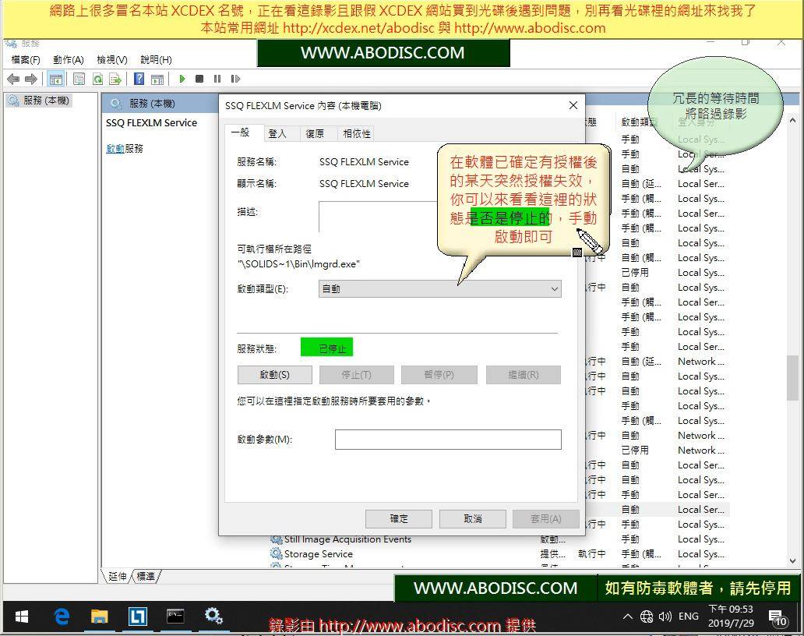Open the Windows Start button
Screen dimensions: 804x636
22,617
